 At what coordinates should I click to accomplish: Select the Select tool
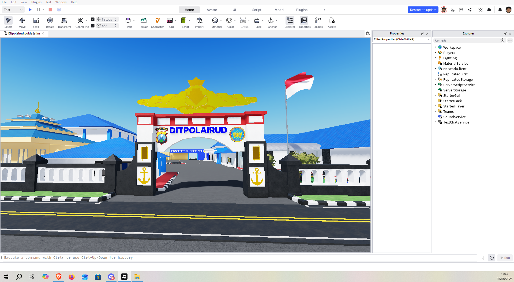[x=8, y=22]
